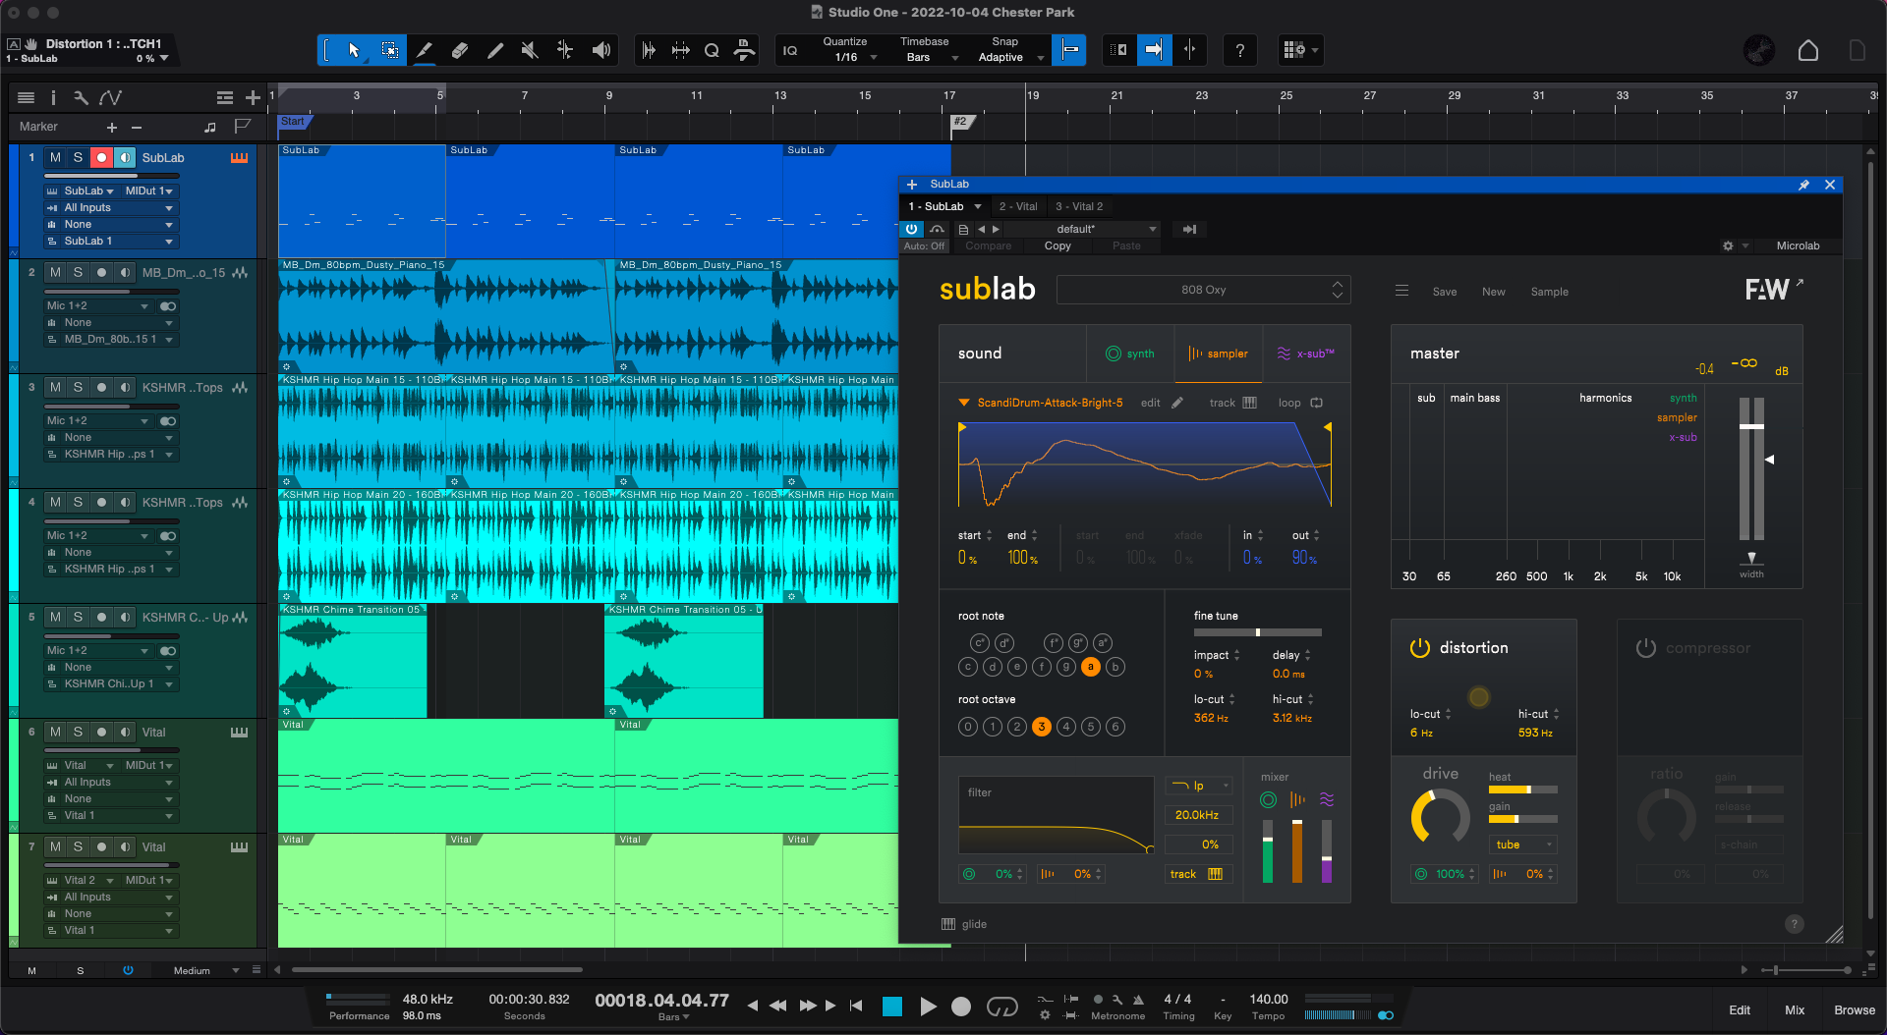1887x1035 pixels.
Task: Solo track 6 Vital
Action: click(x=78, y=732)
